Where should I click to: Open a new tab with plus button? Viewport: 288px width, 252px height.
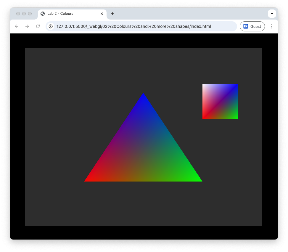pos(112,14)
